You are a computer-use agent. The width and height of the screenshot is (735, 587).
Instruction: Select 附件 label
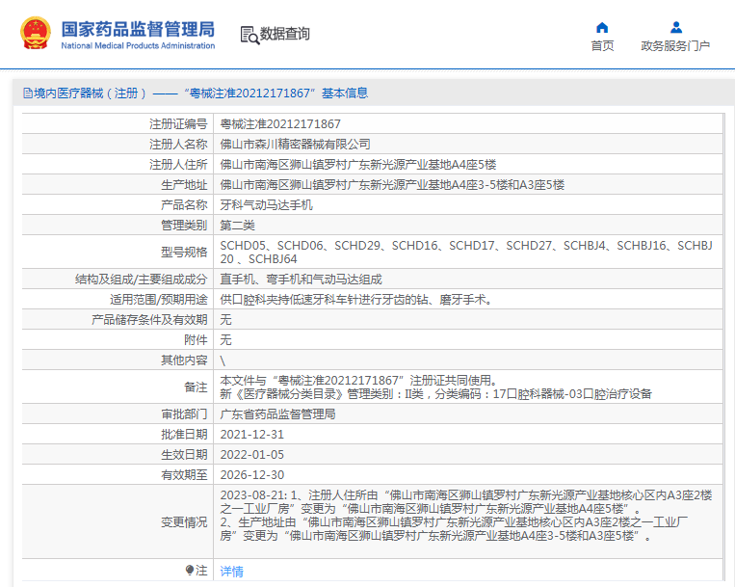point(196,340)
